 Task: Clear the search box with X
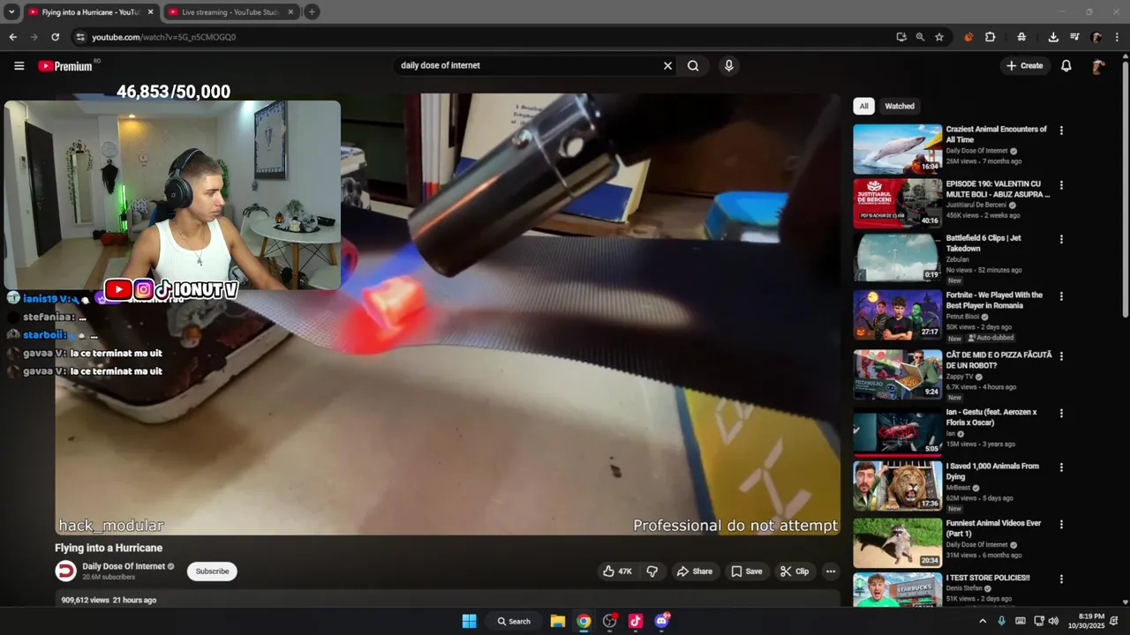667,65
